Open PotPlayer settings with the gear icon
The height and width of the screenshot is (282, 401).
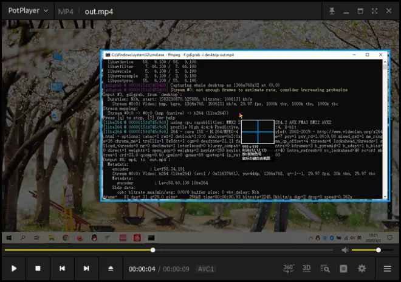coord(362,269)
